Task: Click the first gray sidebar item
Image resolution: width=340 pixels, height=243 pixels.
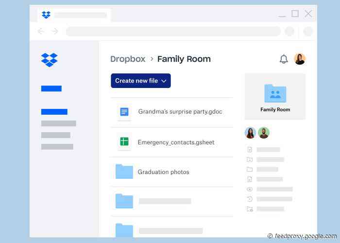Action: [59, 123]
